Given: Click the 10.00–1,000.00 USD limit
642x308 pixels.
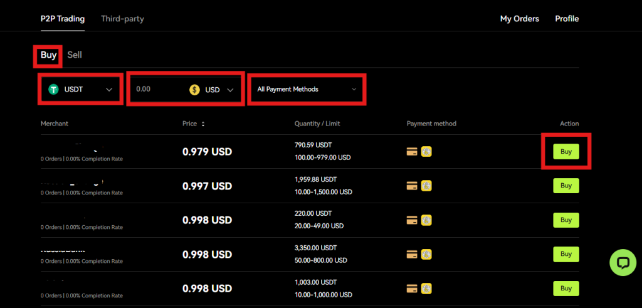Looking at the screenshot, I should (324, 295).
